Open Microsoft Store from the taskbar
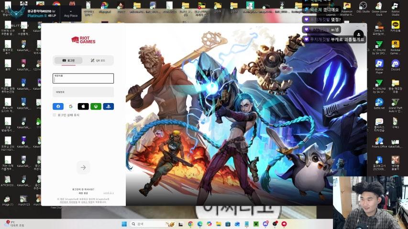This screenshot has width=408, height=229. (228, 224)
